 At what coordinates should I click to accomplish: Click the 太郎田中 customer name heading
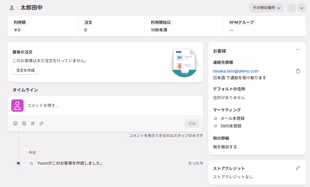click(31, 8)
